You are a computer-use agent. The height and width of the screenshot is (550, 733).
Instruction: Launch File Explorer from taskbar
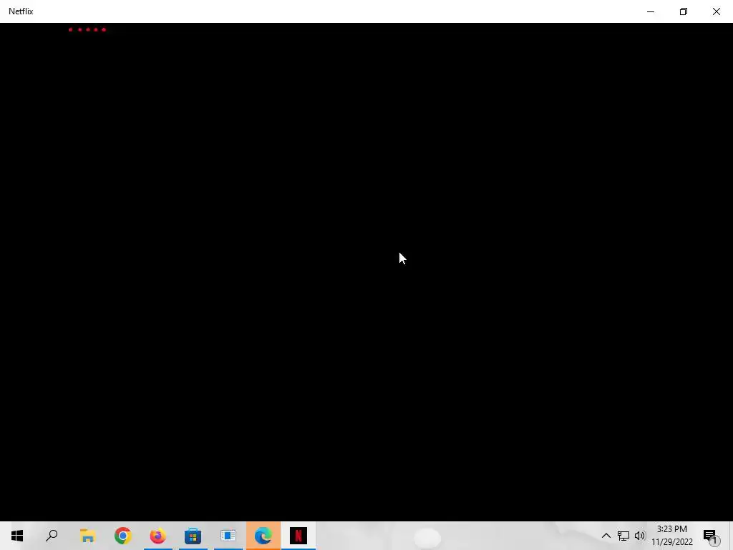point(87,536)
